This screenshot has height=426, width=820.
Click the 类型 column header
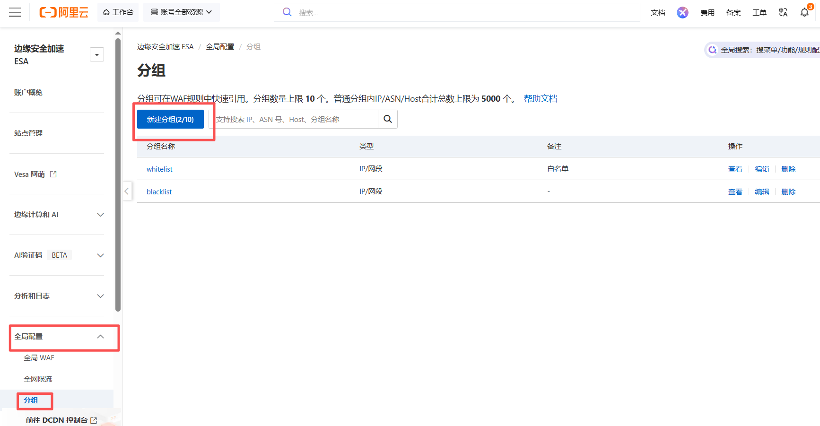366,147
